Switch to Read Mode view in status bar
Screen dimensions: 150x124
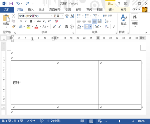coord(82,121)
